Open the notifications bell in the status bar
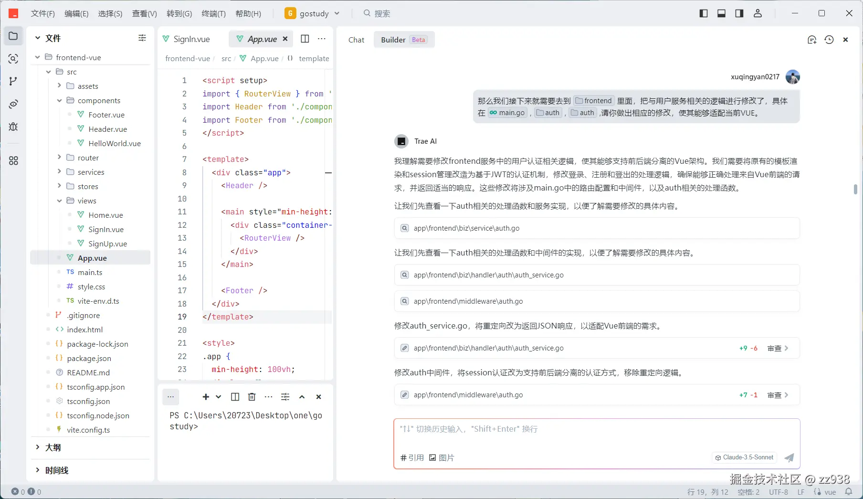This screenshot has height=499, width=863. [849, 492]
